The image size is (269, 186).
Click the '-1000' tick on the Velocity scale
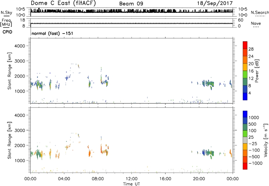(x=255, y=163)
